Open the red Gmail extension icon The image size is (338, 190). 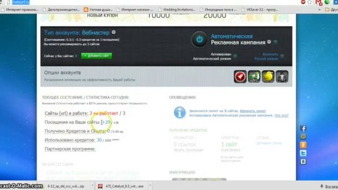(x=318, y=3)
